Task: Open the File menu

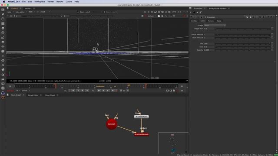Action: 24,2
